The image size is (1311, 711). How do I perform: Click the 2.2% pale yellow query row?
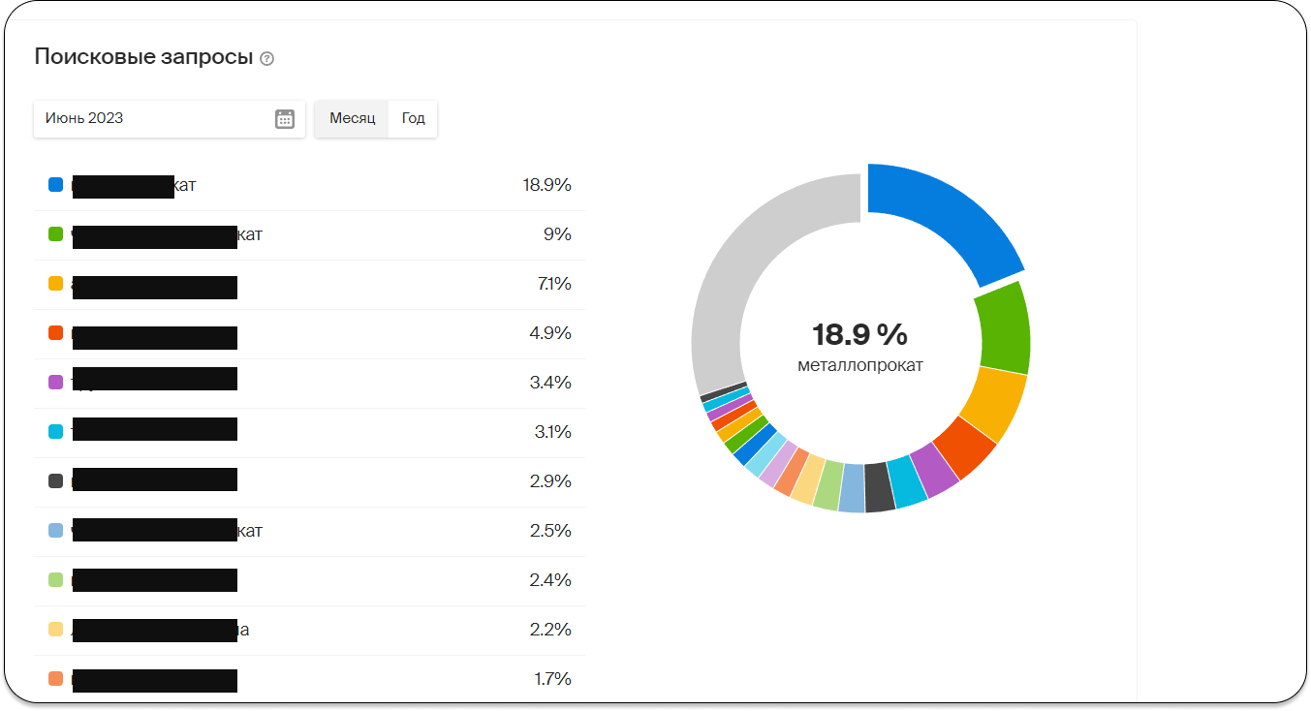coord(310,630)
